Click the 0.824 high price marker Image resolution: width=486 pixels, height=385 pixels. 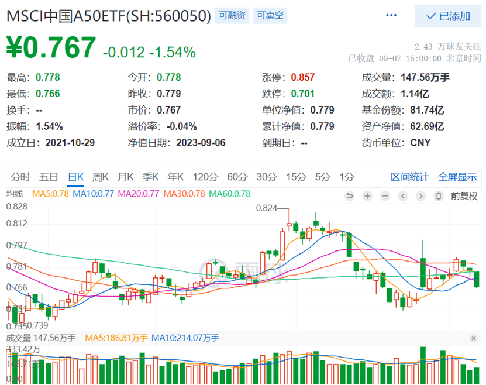point(266,208)
